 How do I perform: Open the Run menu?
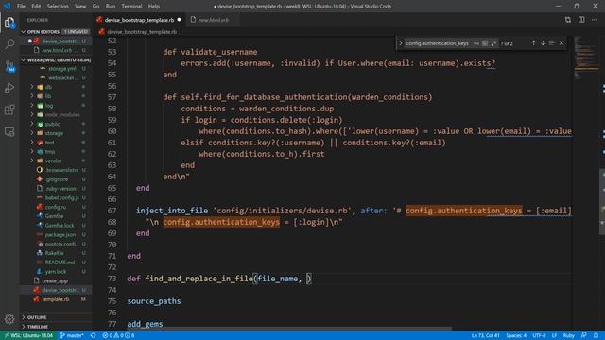point(111,7)
